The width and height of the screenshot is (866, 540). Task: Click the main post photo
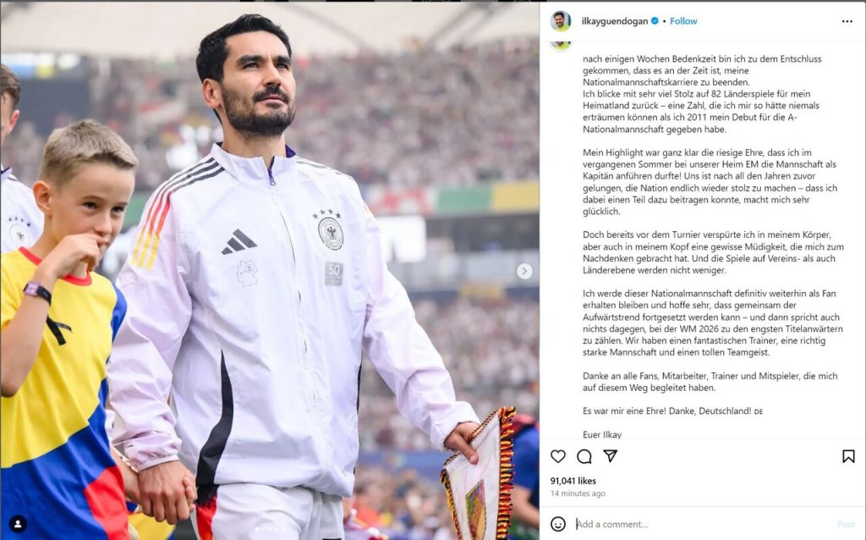click(x=270, y=270)
